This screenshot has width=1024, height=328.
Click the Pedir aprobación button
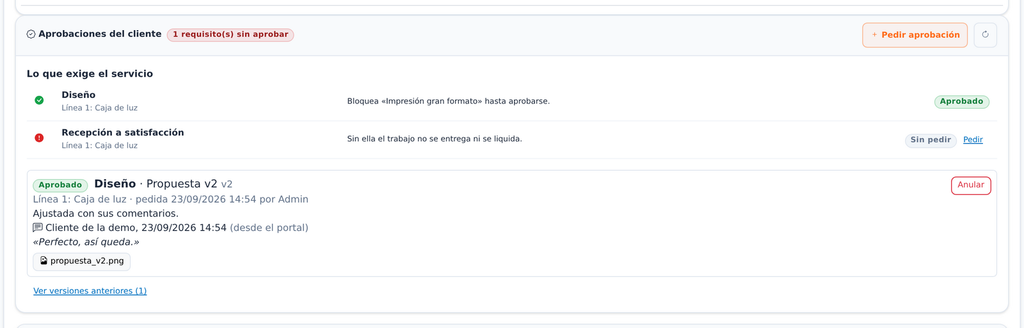point(915,35)
